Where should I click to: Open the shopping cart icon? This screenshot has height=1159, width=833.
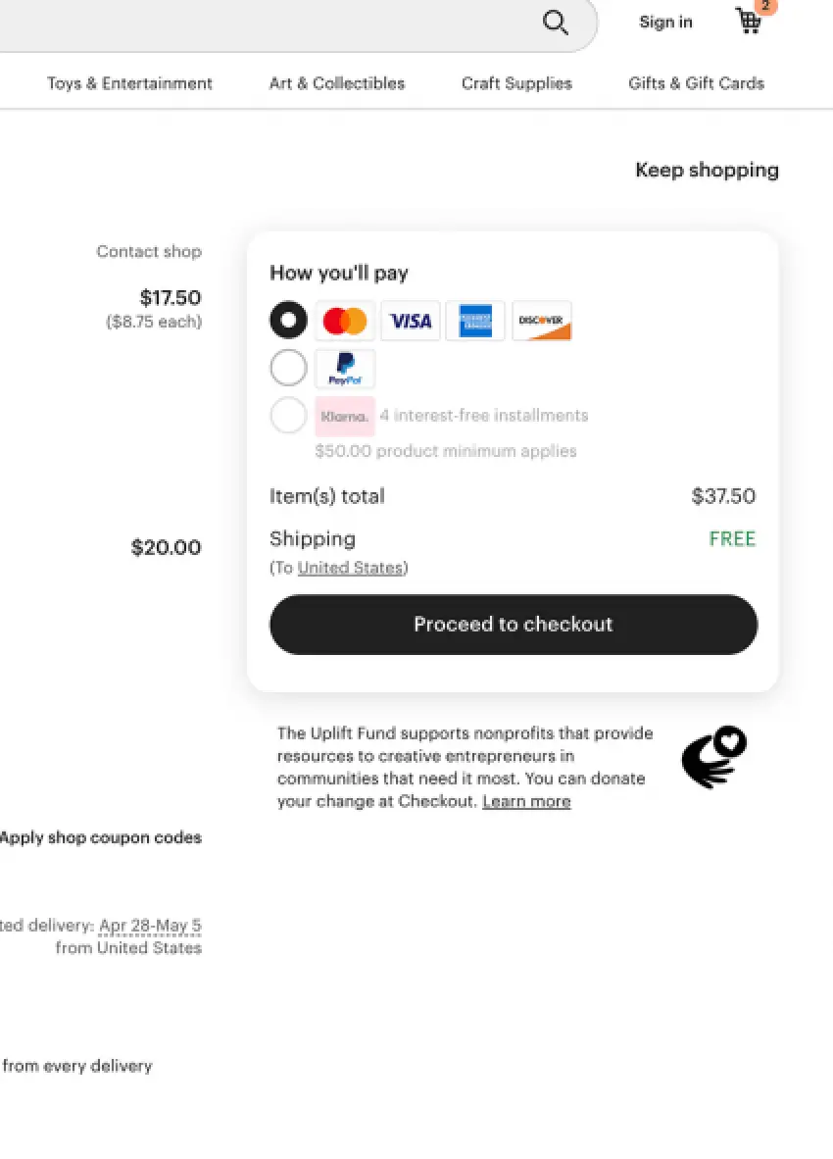tap(749, 22)
